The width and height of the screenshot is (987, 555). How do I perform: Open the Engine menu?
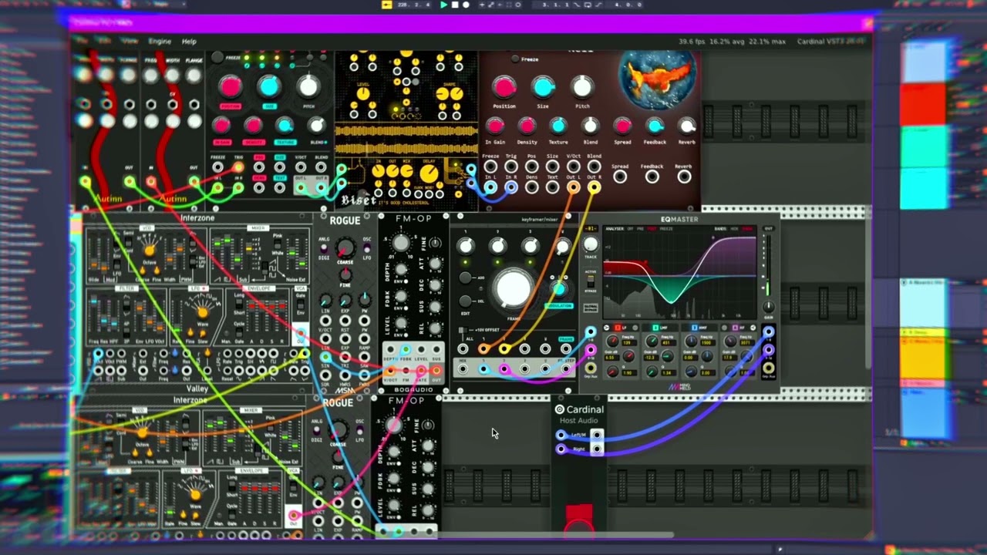tap(160, 41)
